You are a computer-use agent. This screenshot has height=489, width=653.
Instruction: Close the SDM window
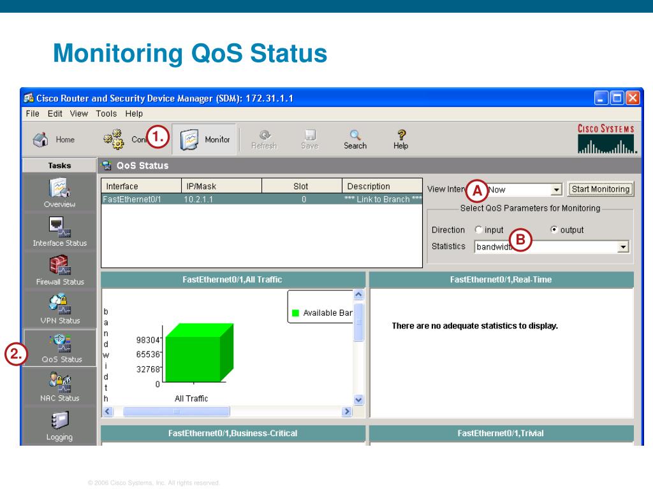tap(633, 98)
